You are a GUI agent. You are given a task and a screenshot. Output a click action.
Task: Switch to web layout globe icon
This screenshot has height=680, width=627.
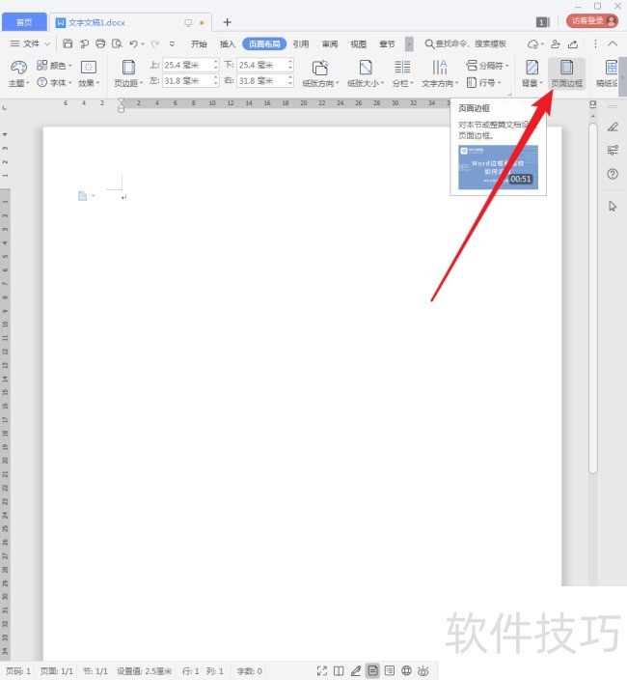(406, 671)
